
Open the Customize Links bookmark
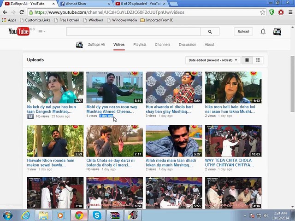pyautogui.click(x=35, y=20)
